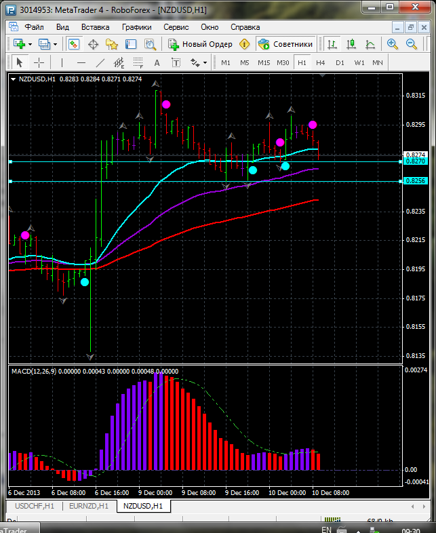The image size is (436, 533).
Task: Click the zoom in magnifier icon
Action: click(393, 44)
